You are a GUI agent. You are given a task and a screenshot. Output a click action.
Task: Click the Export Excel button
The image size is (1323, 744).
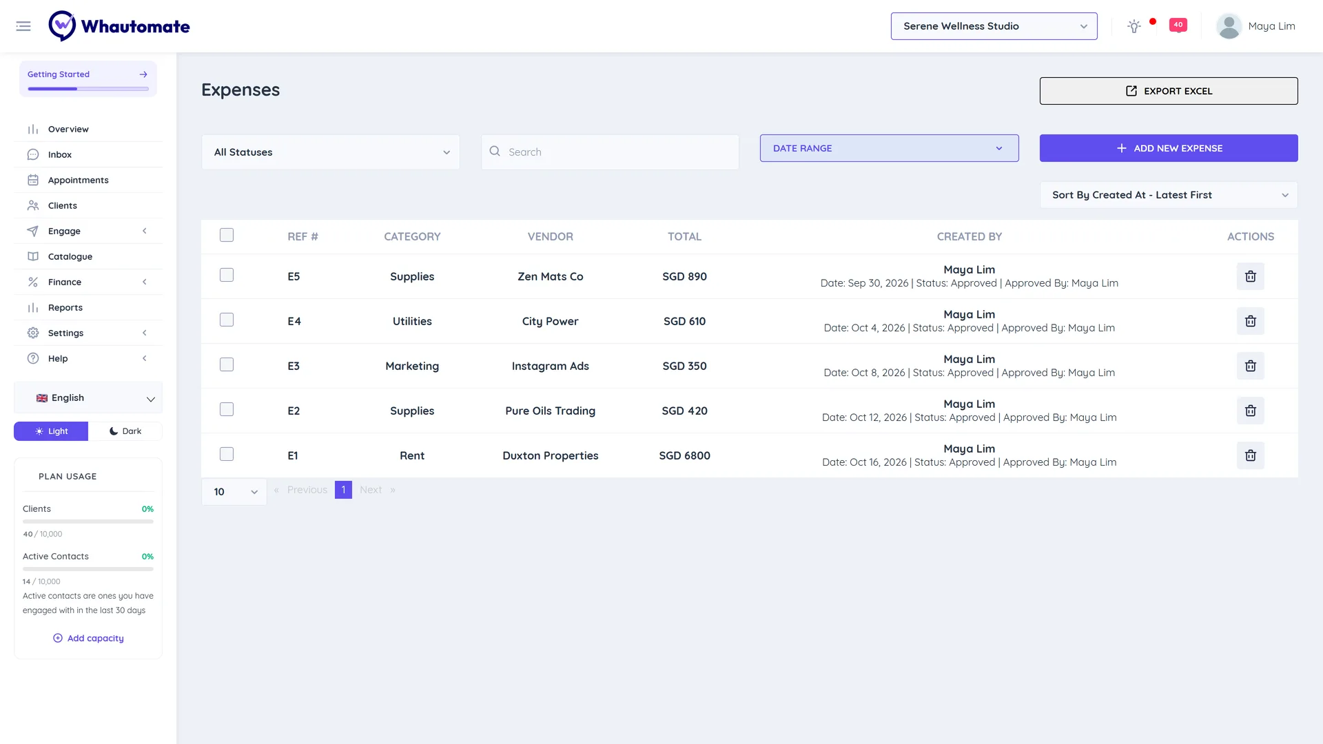point(1168,91)
